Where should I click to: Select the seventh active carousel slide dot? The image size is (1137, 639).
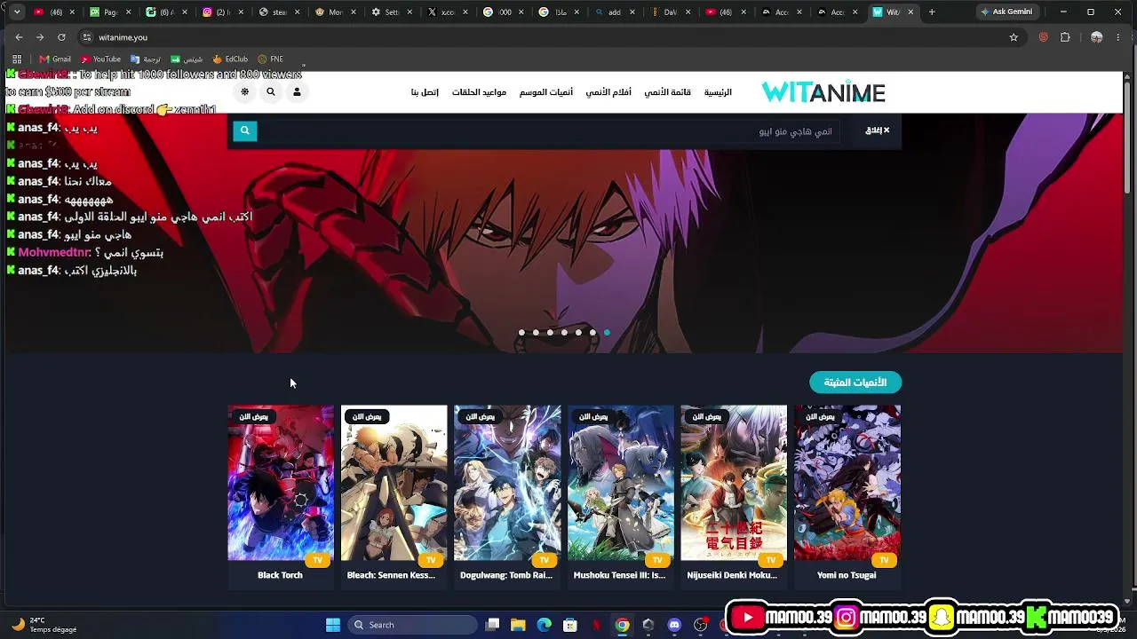(607, 333)
